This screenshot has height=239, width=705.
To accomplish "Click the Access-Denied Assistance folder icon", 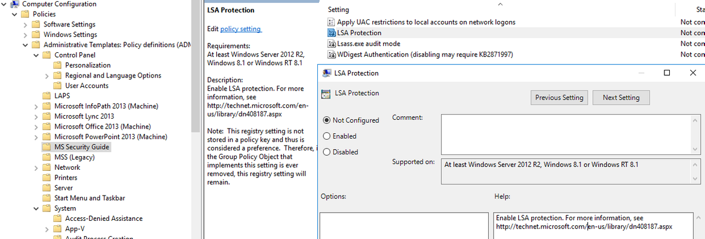I will click(58, 218).
